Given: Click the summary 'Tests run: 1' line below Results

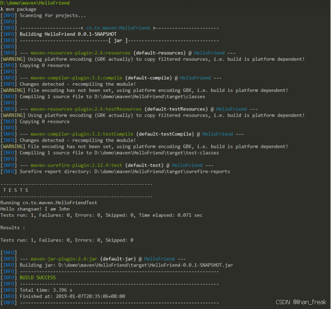Looking at the screenshot, I should pos(67,240).
